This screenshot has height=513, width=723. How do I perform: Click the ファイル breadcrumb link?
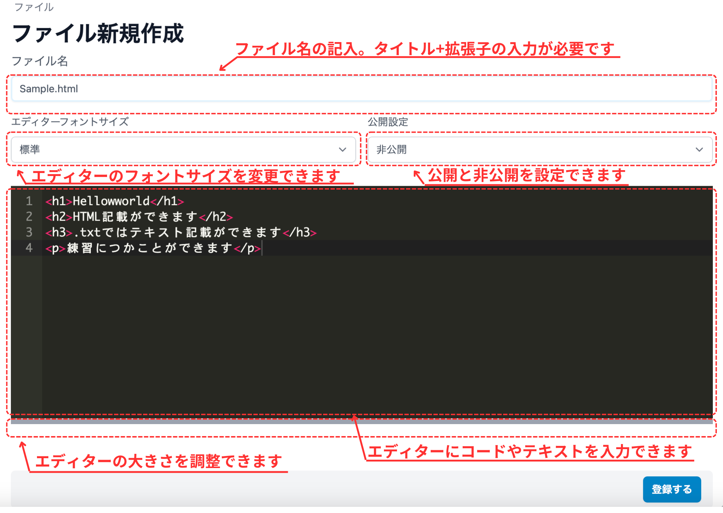tap(33, 7)
